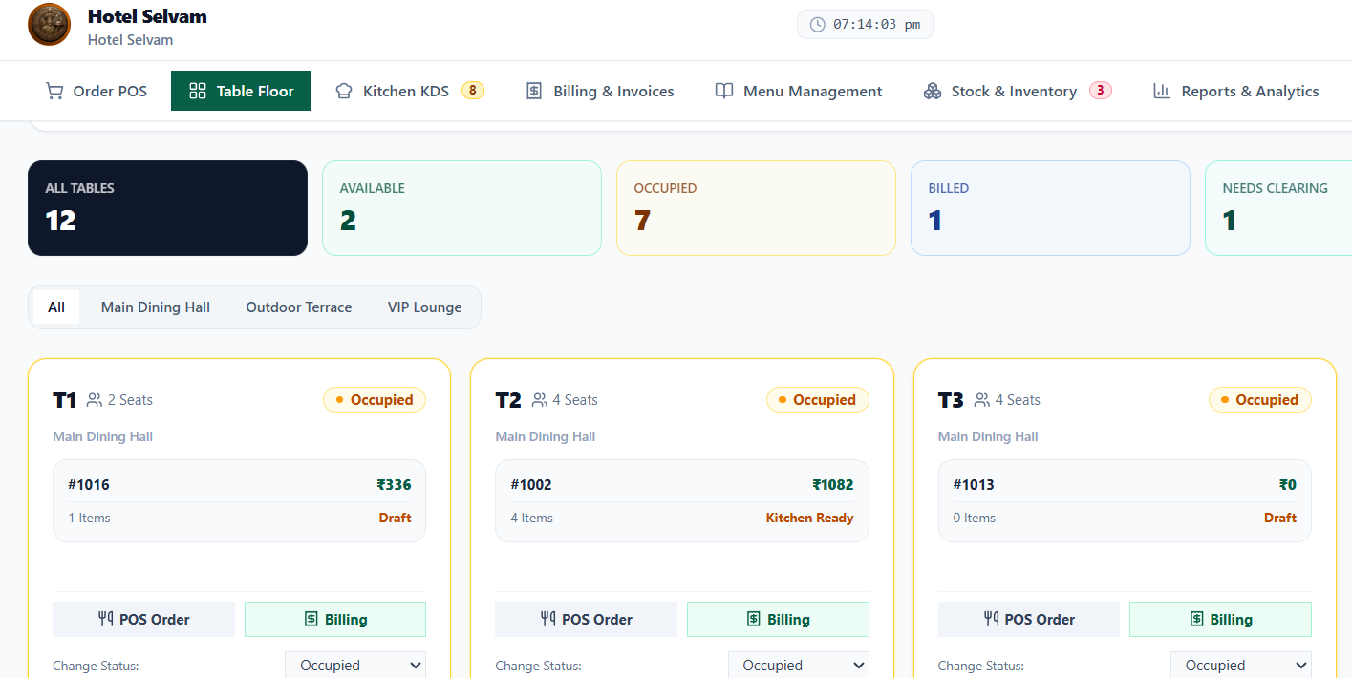The width and height of the screenshot is (1352, 678).
Task: Click the seats people icon on T1
Action: (x=95, y=400)
